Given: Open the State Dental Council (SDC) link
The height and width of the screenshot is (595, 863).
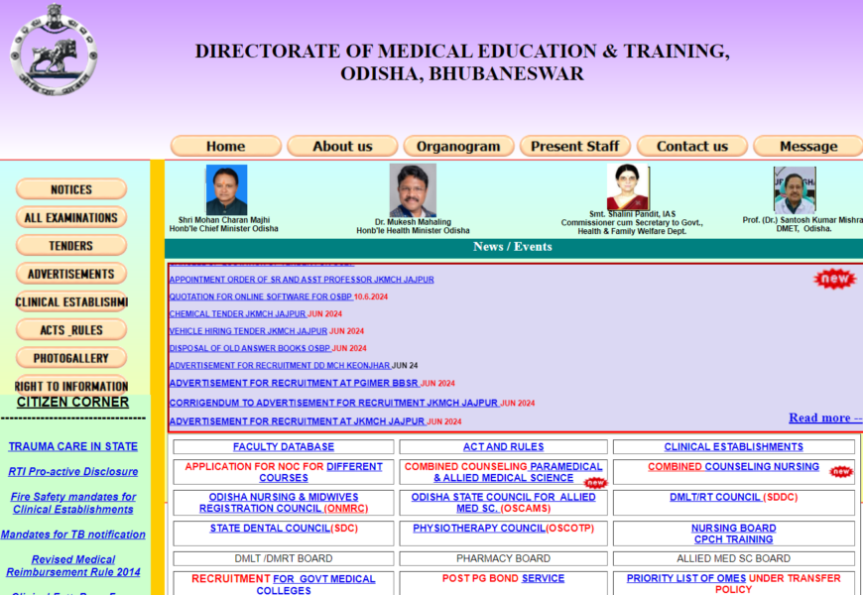Looking at the screenshot, I should (x=284, y=529).
